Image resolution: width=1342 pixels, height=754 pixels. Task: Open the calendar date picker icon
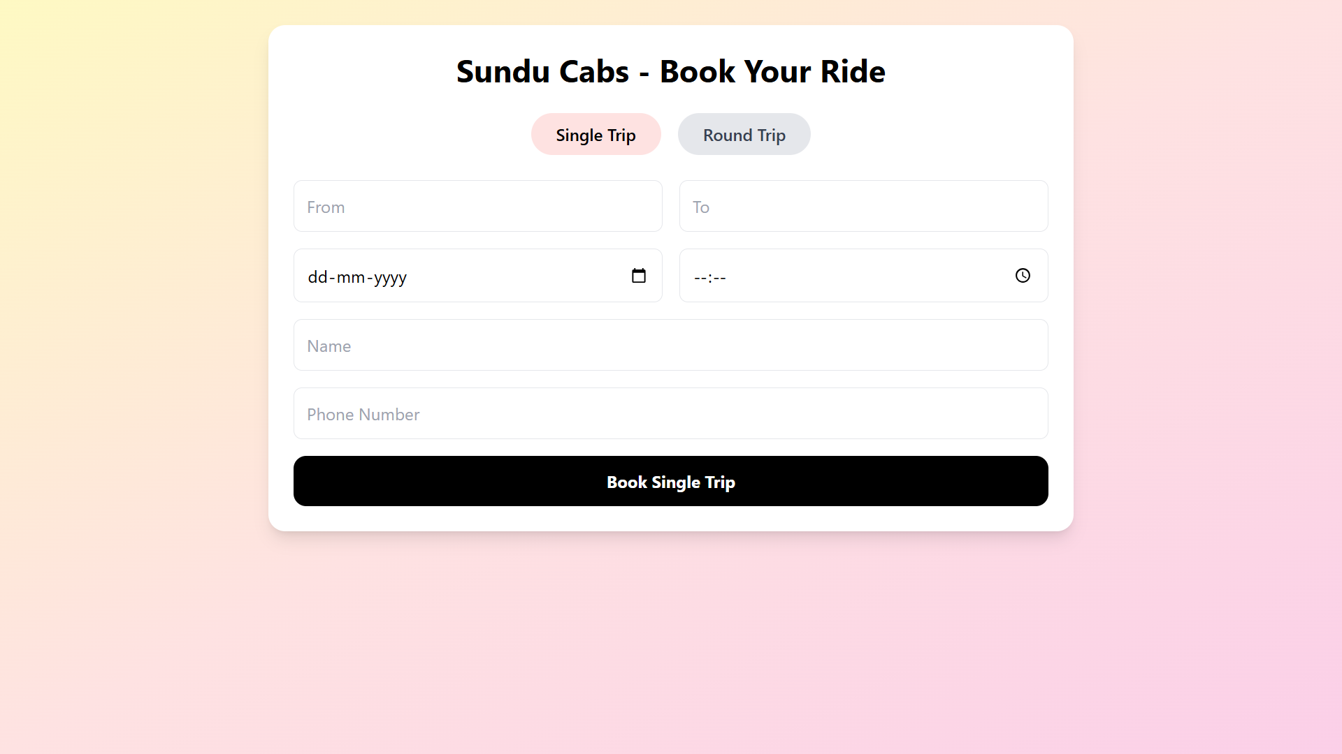pyautogui.click(x=638, y=276)
